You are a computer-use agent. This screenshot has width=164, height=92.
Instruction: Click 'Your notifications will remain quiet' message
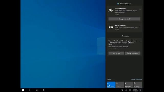122,43
